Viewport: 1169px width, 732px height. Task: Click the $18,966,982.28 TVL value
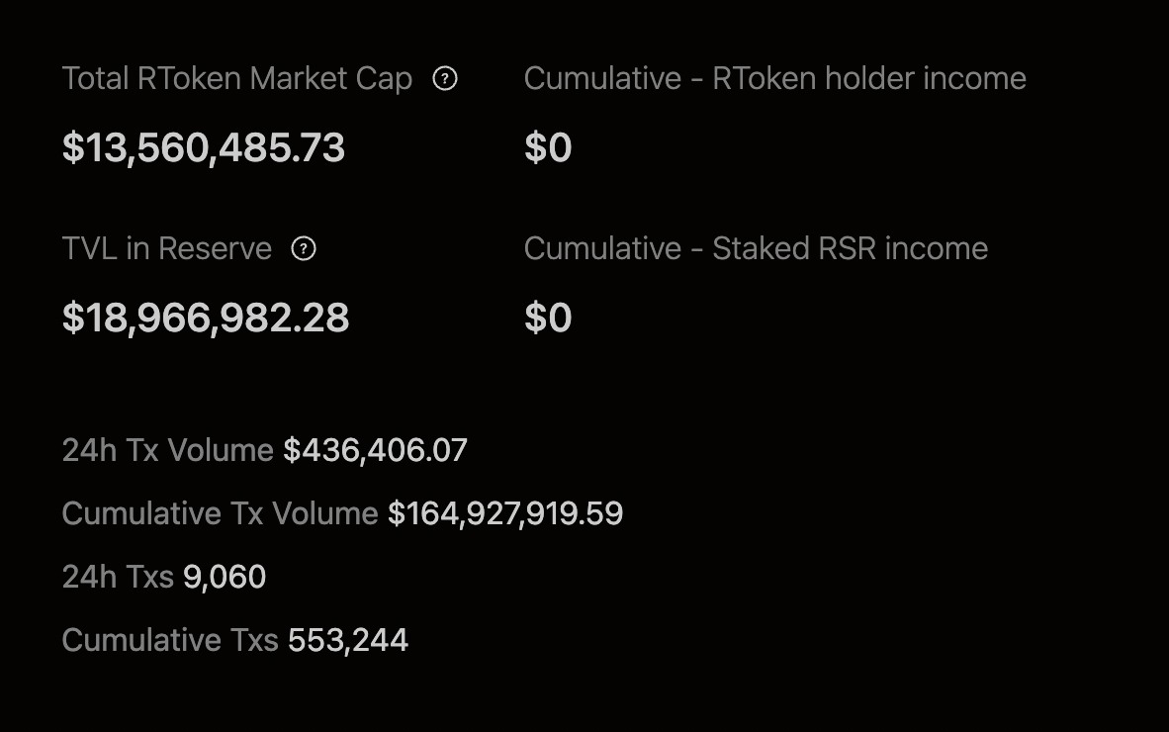tap(206, 318)
